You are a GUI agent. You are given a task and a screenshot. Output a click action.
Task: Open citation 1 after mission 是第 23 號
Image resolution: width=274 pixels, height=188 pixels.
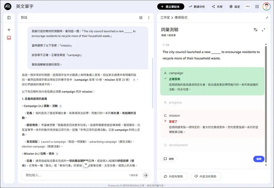tap(134, 80)
